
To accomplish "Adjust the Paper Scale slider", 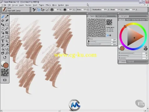I will [100, 39].
